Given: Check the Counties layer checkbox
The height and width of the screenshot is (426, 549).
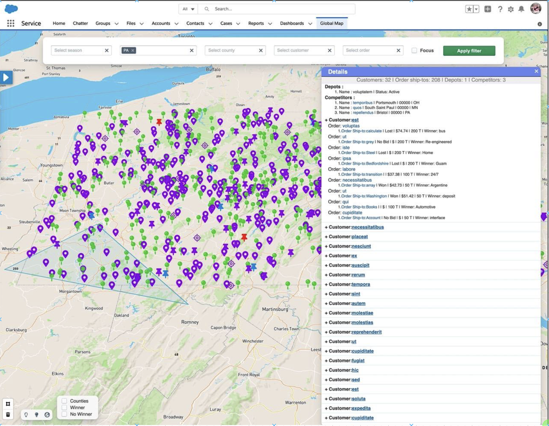Looking at the screenshot, I should click(x=64, y=401).
